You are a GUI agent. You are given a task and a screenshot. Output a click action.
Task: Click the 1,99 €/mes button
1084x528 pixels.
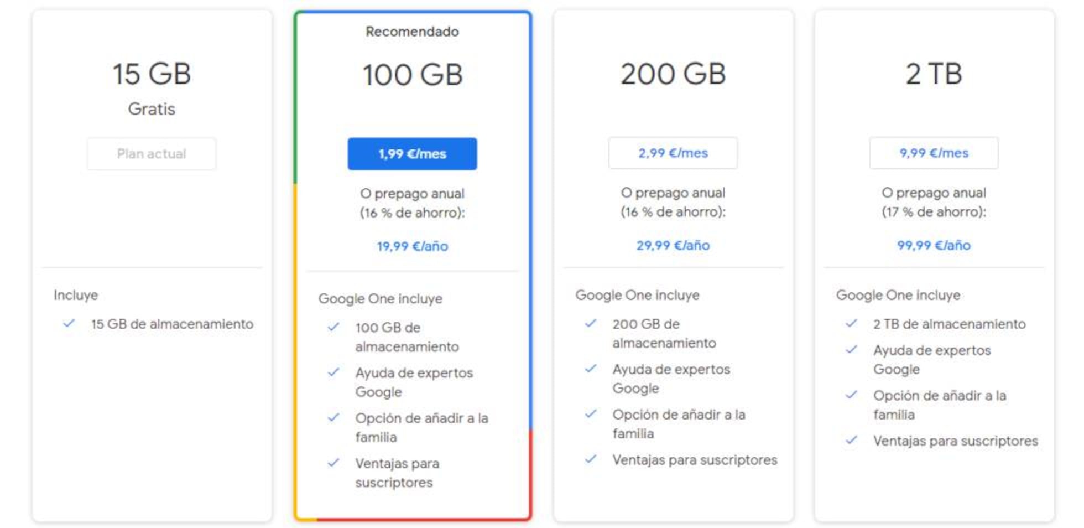(412, 154)
